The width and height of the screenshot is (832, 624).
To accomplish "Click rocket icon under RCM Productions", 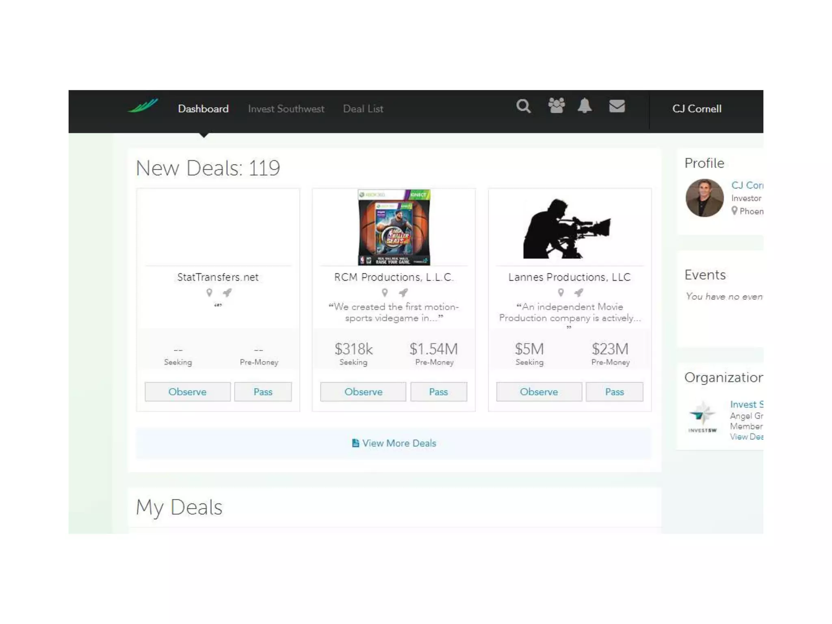I will pyautogui.click(x=403, y=292).
